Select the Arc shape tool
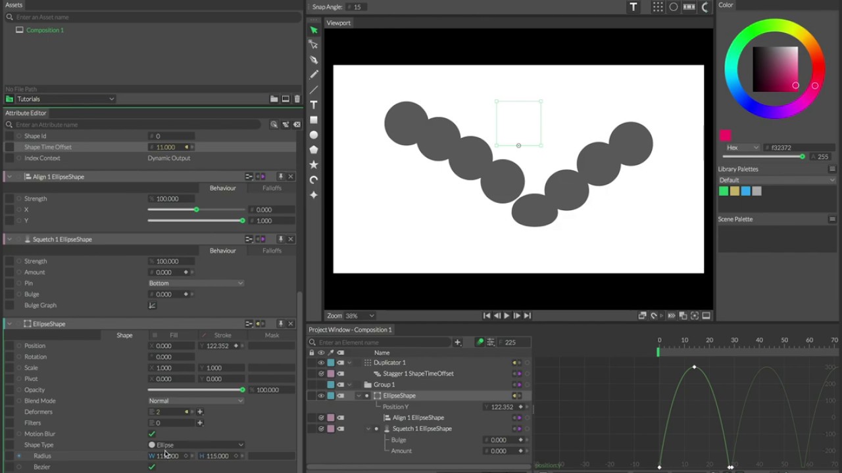842x473 pixels. [314, 180]
